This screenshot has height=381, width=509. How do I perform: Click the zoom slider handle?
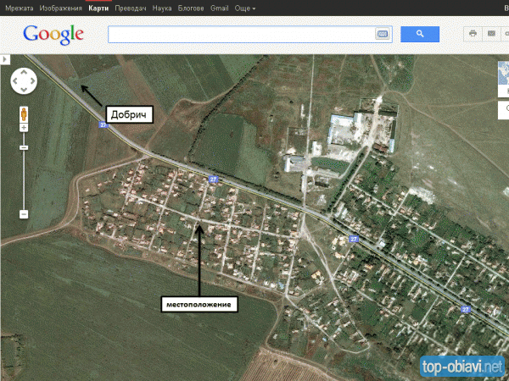[24, 147]
